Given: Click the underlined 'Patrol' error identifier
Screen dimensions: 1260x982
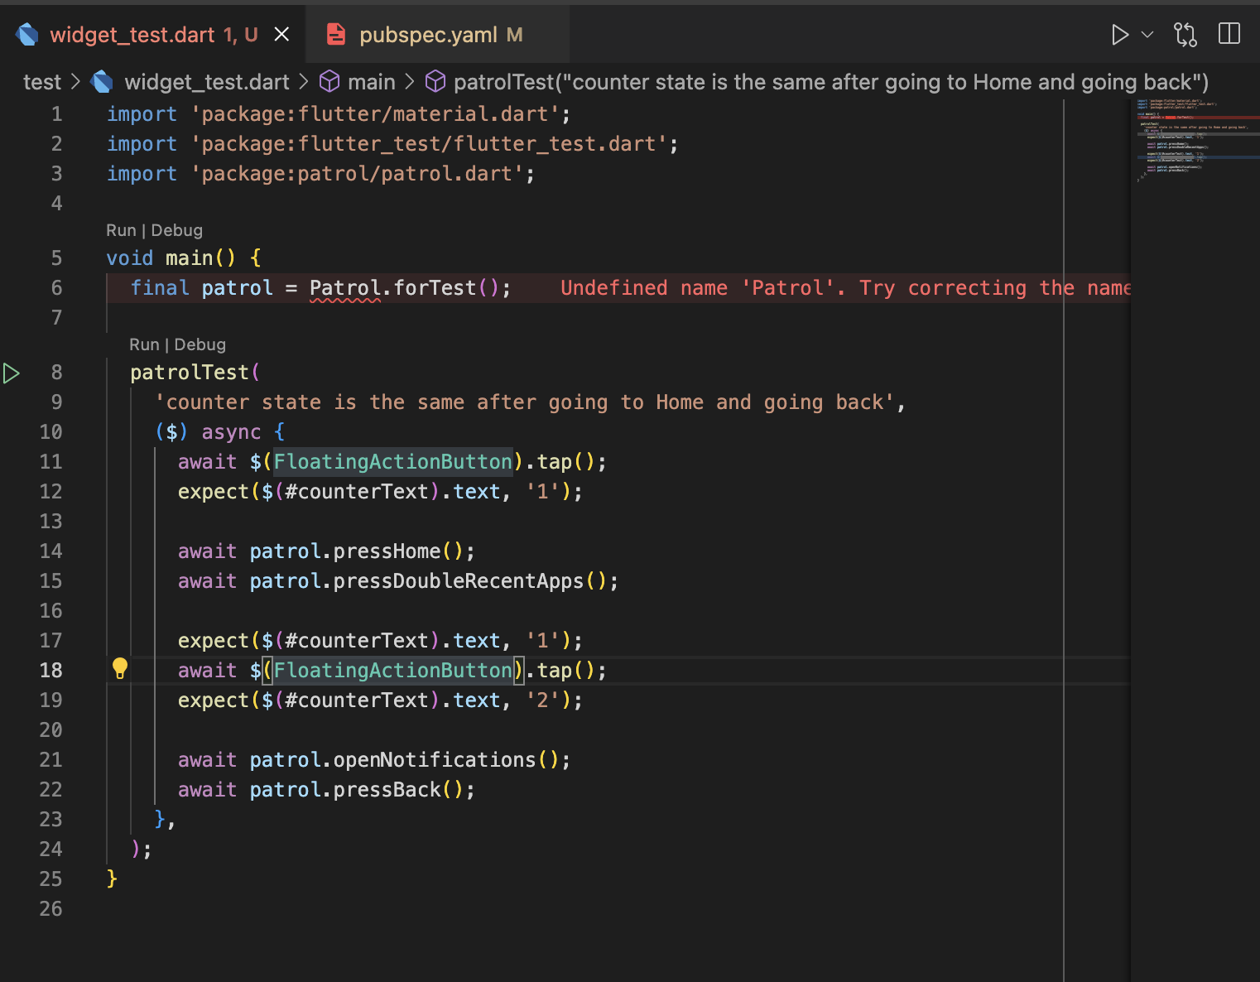Looking at the screenshot, I should (x=345, y=288).
